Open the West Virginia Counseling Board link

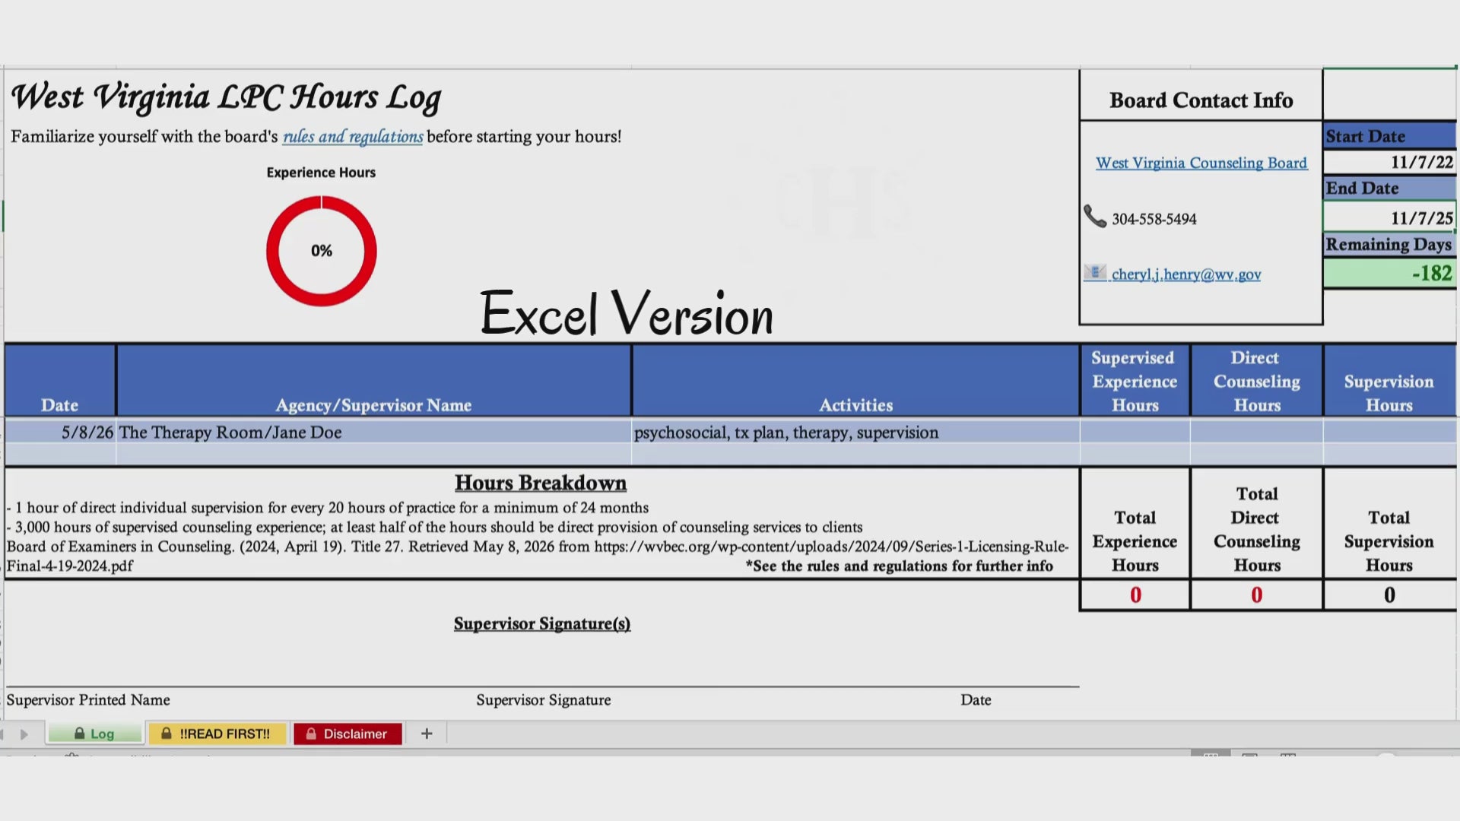coord(1201,163)
